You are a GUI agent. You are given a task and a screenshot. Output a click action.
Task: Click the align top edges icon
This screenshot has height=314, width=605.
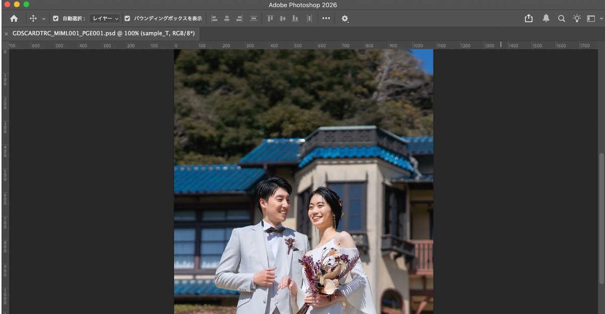click(x=271, y=18)
